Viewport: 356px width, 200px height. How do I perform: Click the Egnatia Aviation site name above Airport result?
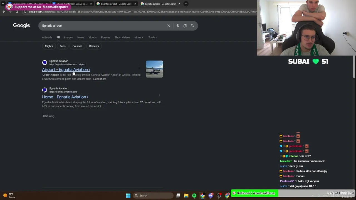59,61
